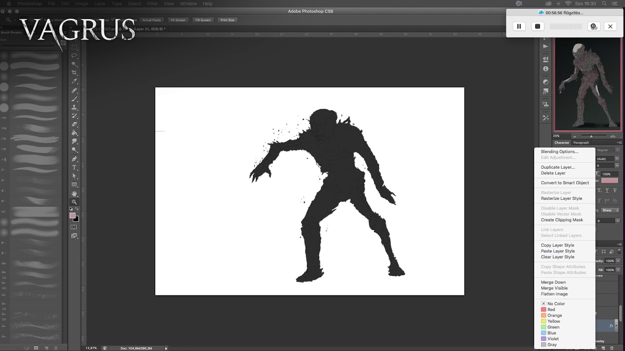Select the Eraser tool
The image size is (625, 351).
pyautogui.click(x=75, y=124)
